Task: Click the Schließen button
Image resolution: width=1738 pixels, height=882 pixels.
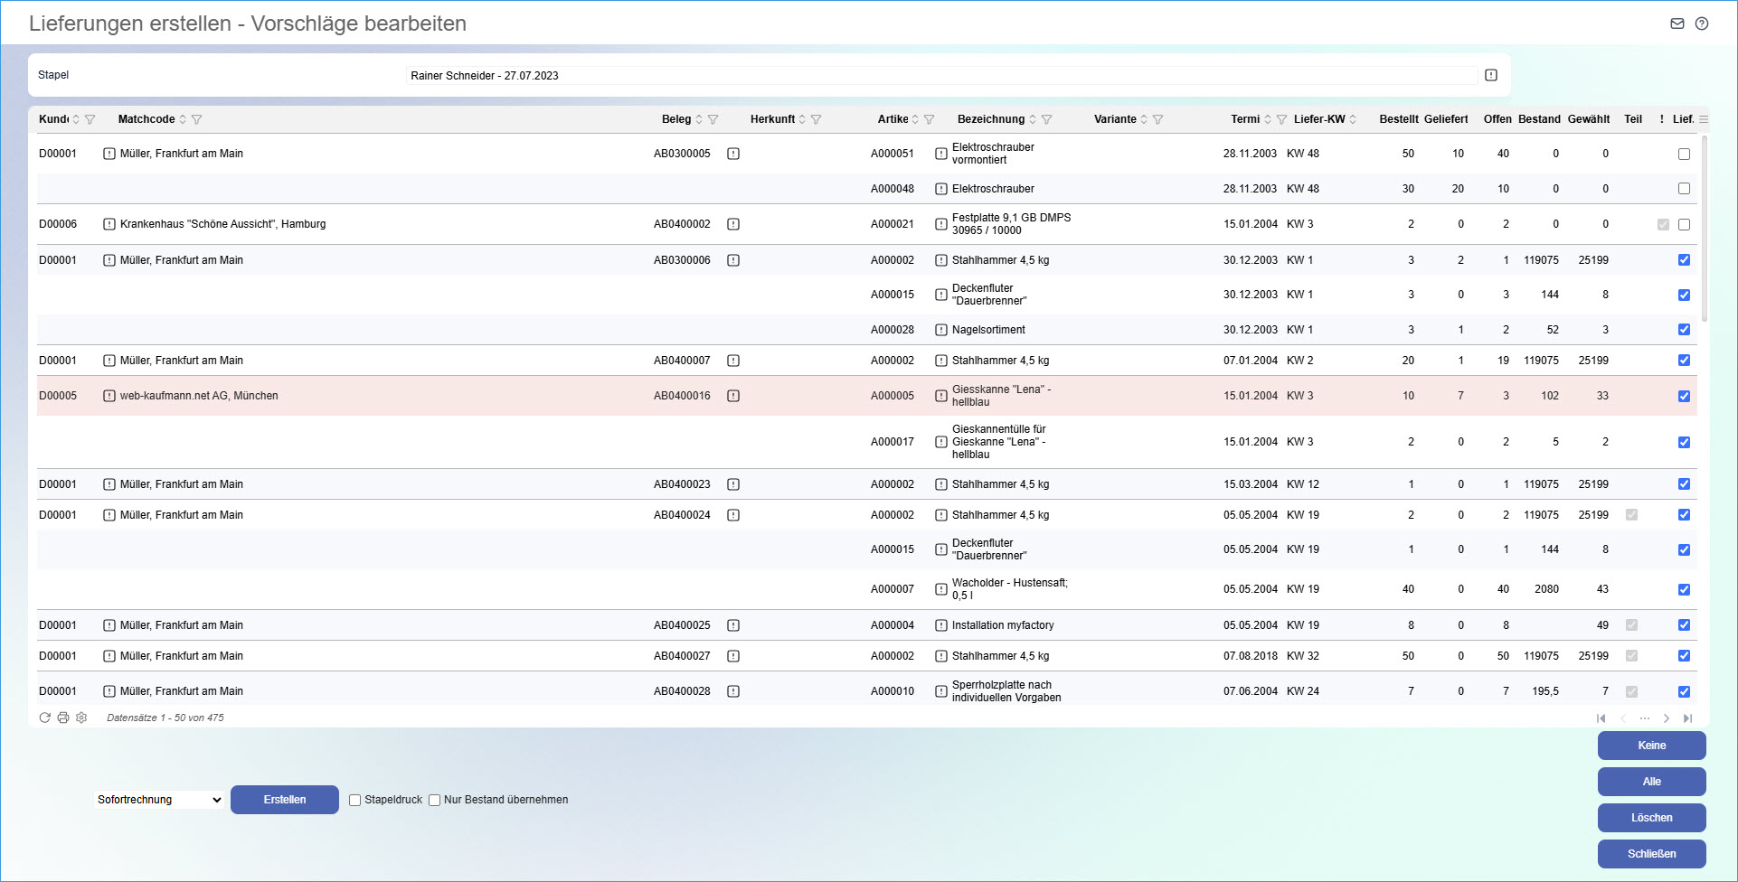Action: (x=1652, y=854)
